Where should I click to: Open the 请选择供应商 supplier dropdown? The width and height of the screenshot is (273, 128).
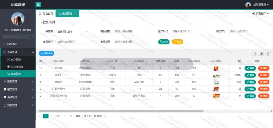tap(73, 31)
